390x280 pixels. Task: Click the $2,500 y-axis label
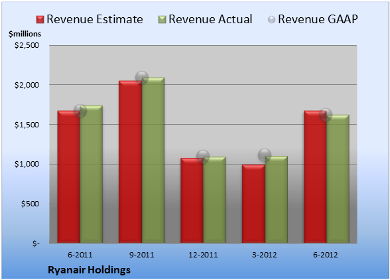click(27, 45)
